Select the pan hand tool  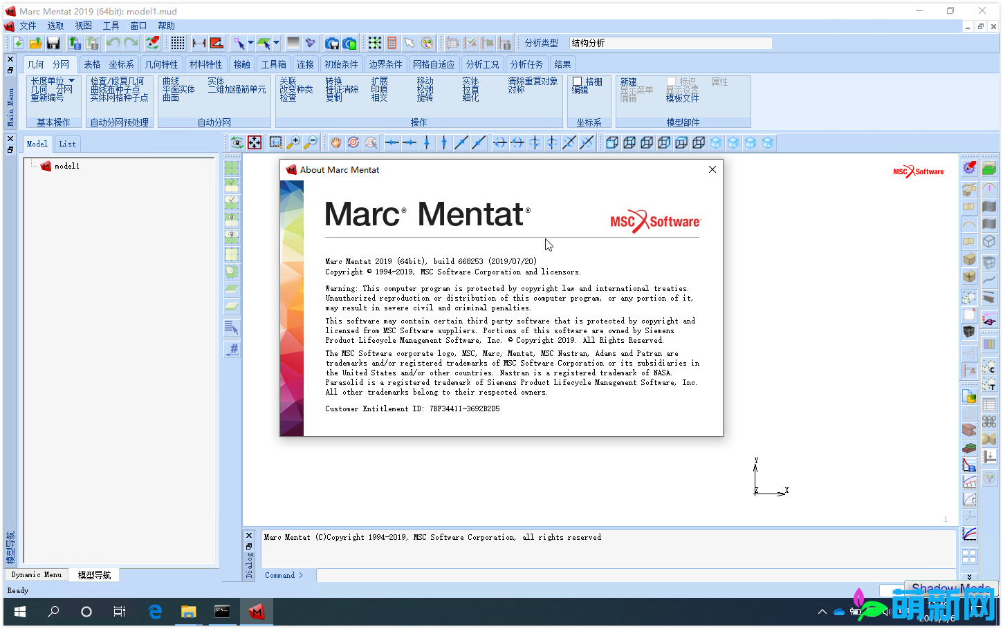point(335,142)
